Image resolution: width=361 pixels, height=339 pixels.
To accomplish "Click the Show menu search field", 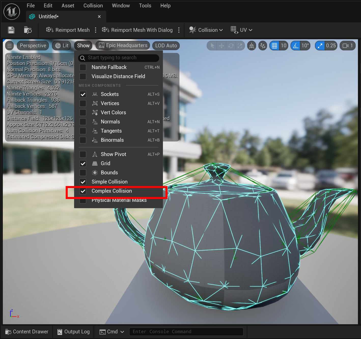I will (119, 58).
